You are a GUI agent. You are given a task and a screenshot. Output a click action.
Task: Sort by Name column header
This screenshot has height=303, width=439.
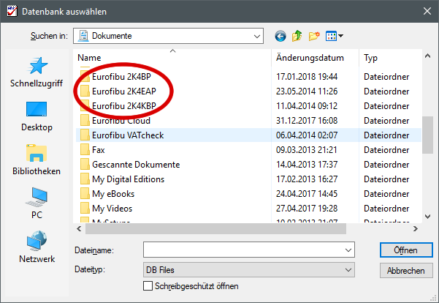[x=172, y=58]
